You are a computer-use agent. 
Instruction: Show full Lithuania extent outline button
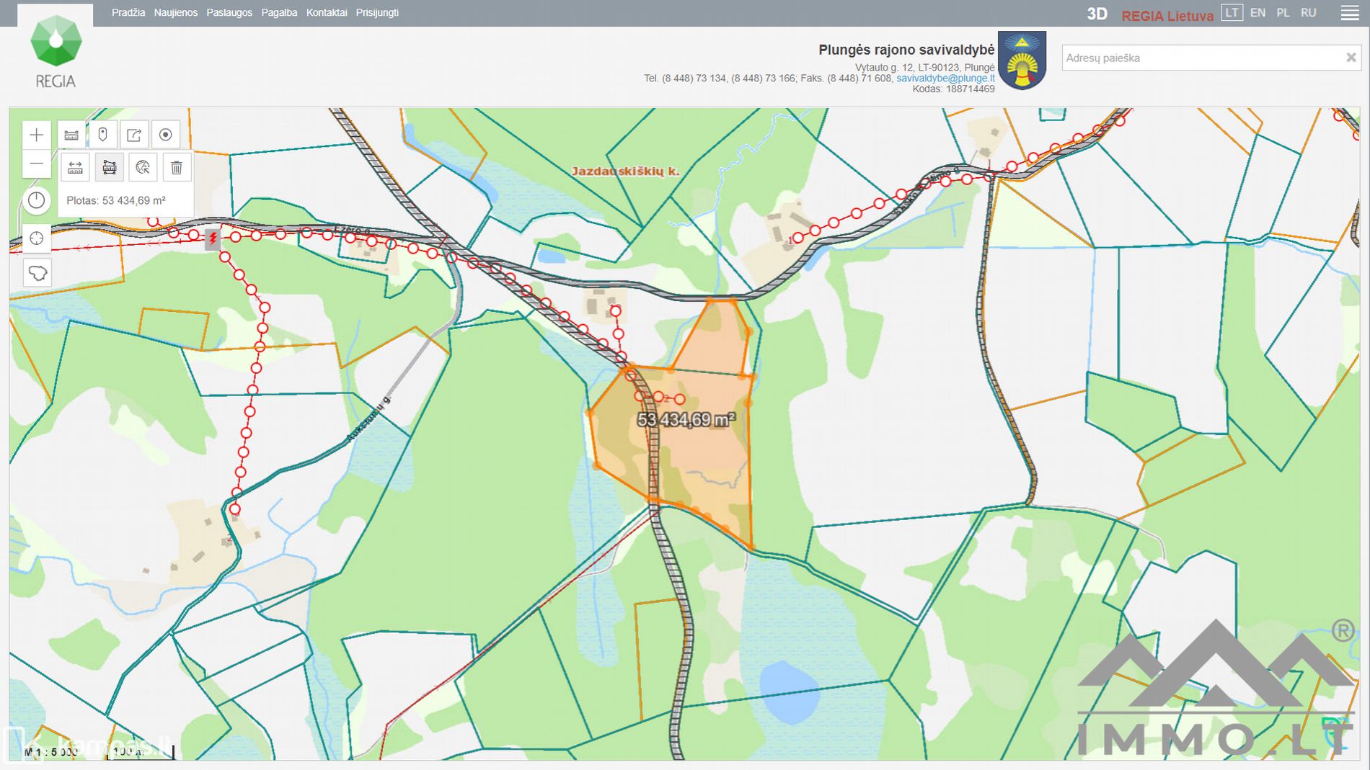[37, 273]
